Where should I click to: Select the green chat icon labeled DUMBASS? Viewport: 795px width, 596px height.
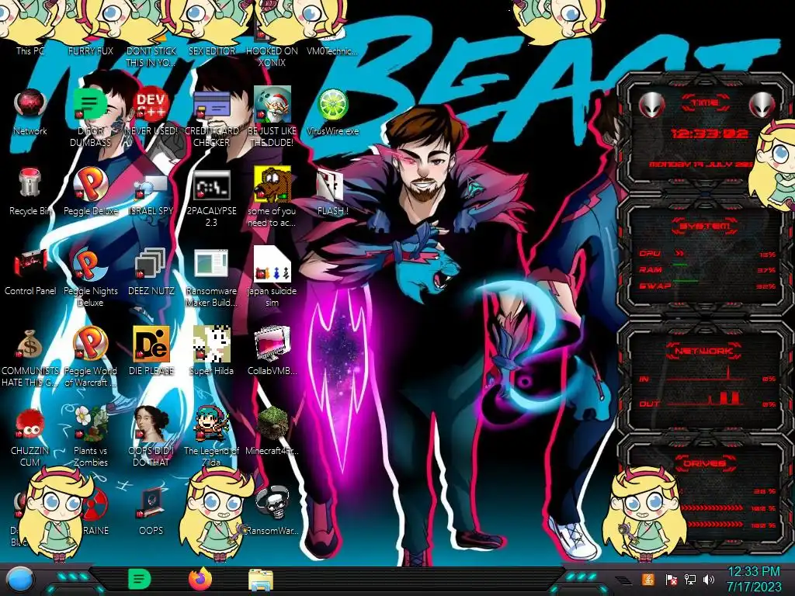pyautogui.click(x=90, y=104)
